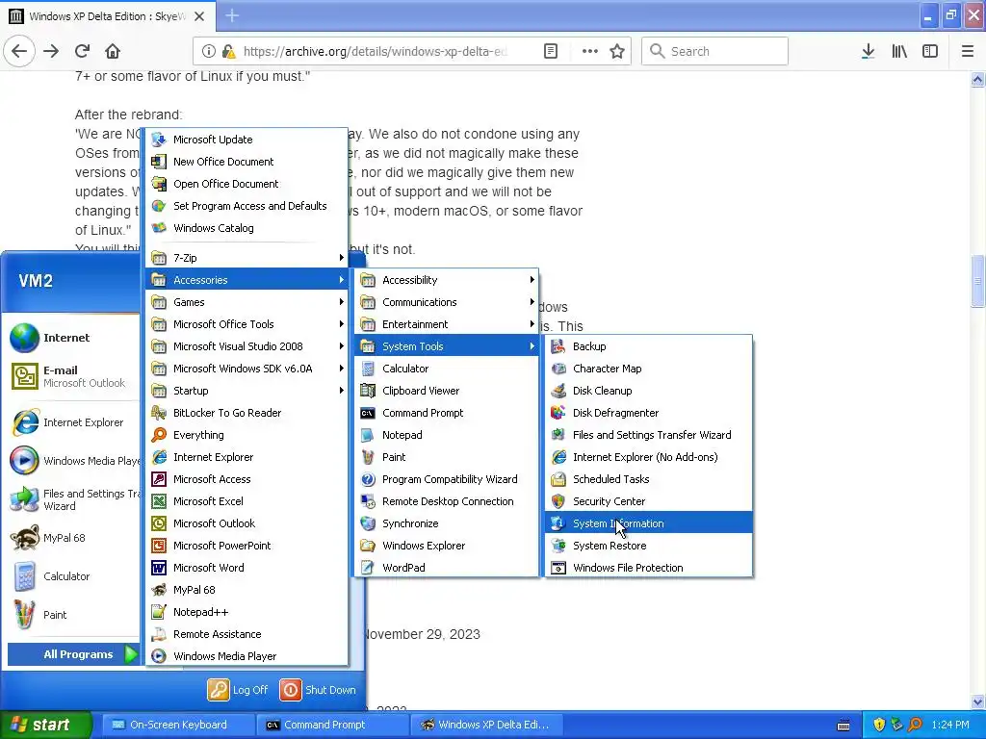Open Microsoft Update entry
This screenshot has width=986, height=739.
point(246,140)
